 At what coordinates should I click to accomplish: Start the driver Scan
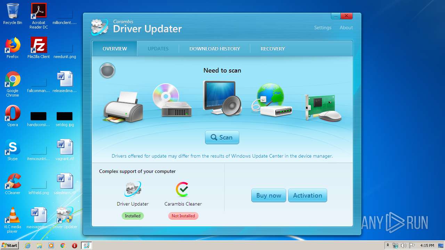point(222,137)
